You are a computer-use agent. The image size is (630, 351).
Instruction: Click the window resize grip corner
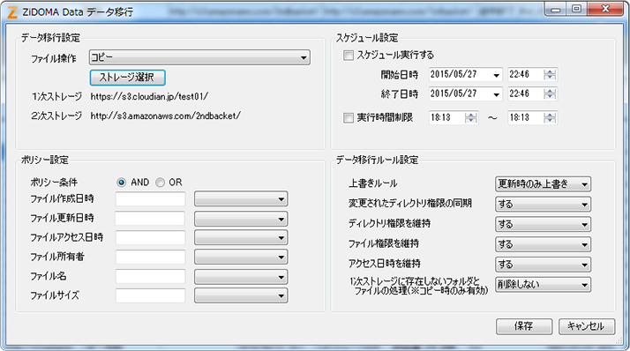click(619, 340)
